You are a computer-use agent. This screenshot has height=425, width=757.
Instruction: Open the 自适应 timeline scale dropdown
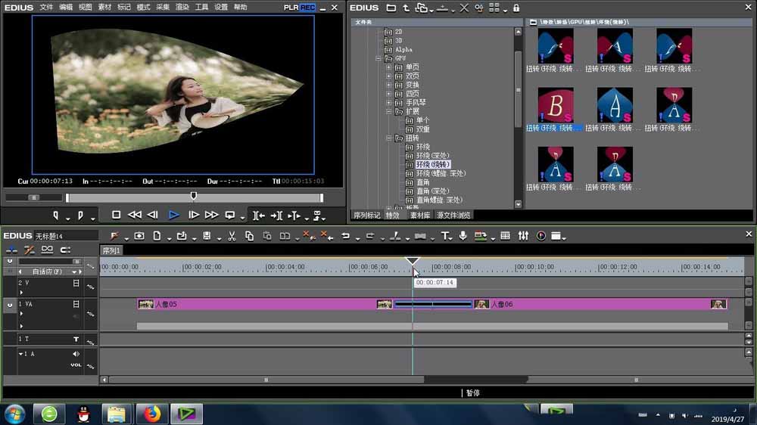point(74,271)
